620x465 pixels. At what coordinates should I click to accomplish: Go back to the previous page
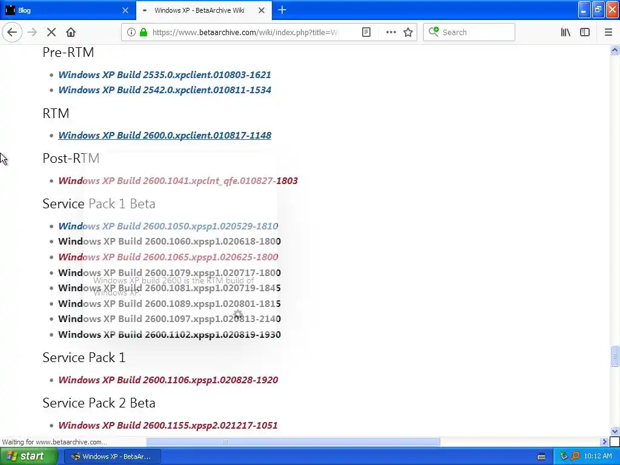tap(12, 33)
